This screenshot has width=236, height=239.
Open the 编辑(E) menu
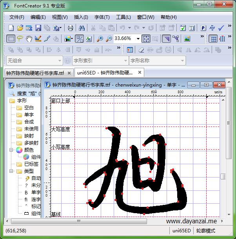[38, 17]
